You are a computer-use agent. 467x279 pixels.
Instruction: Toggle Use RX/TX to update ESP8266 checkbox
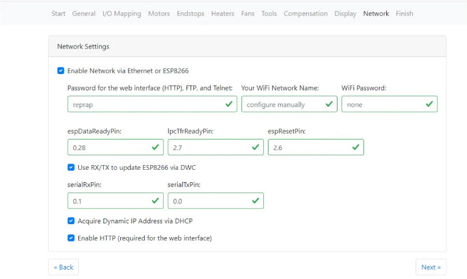point(71,167)
